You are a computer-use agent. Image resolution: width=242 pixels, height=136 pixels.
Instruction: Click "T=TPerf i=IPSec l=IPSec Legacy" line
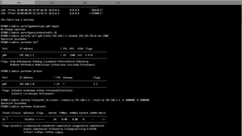[43, 132]
